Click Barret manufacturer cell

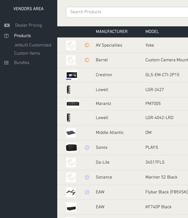(x=102, y=60)
